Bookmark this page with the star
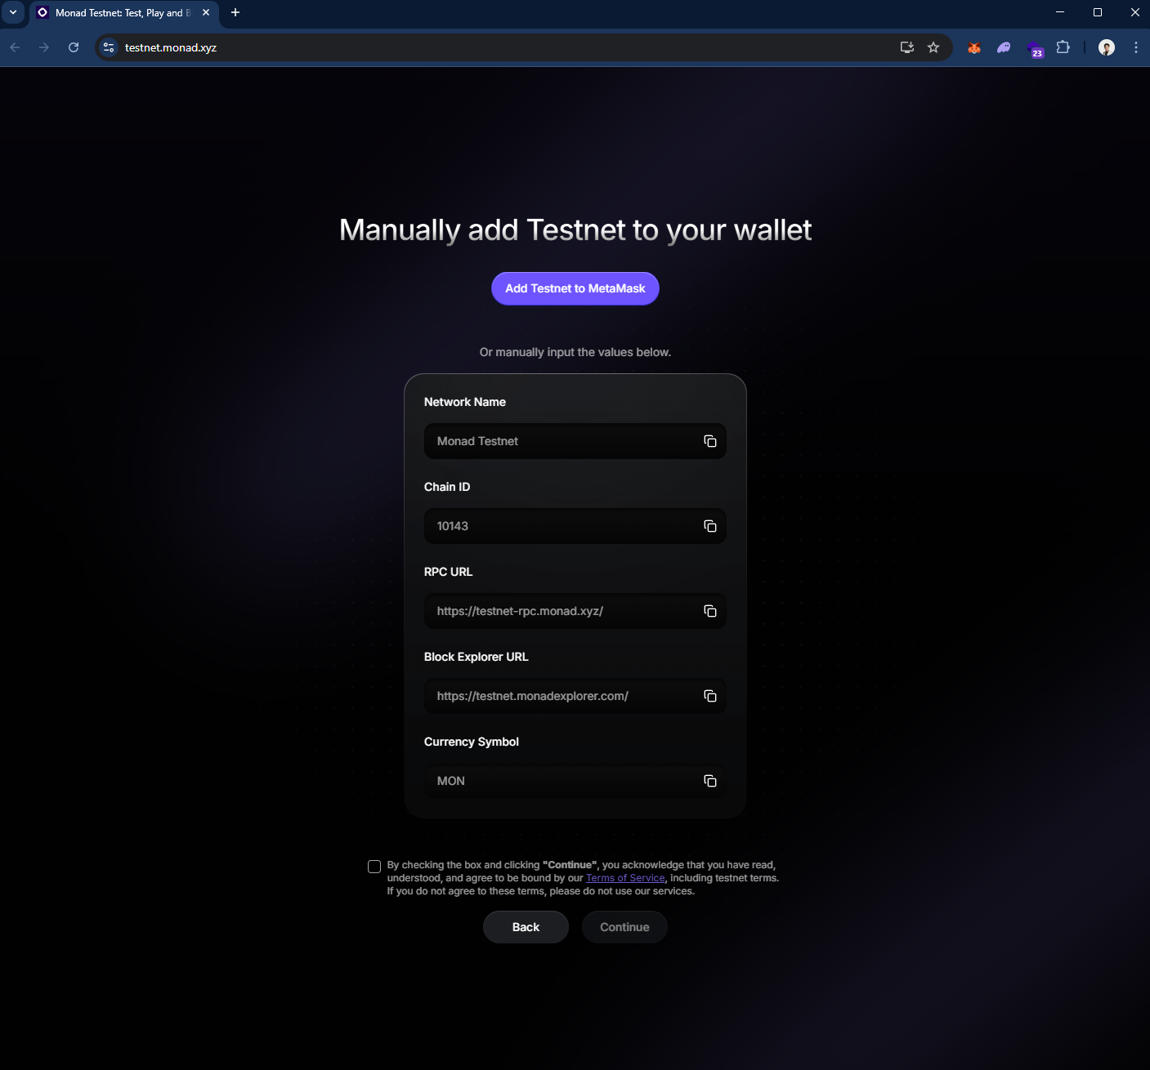This screenshot has height=1070, width=1150. point(933,47)
